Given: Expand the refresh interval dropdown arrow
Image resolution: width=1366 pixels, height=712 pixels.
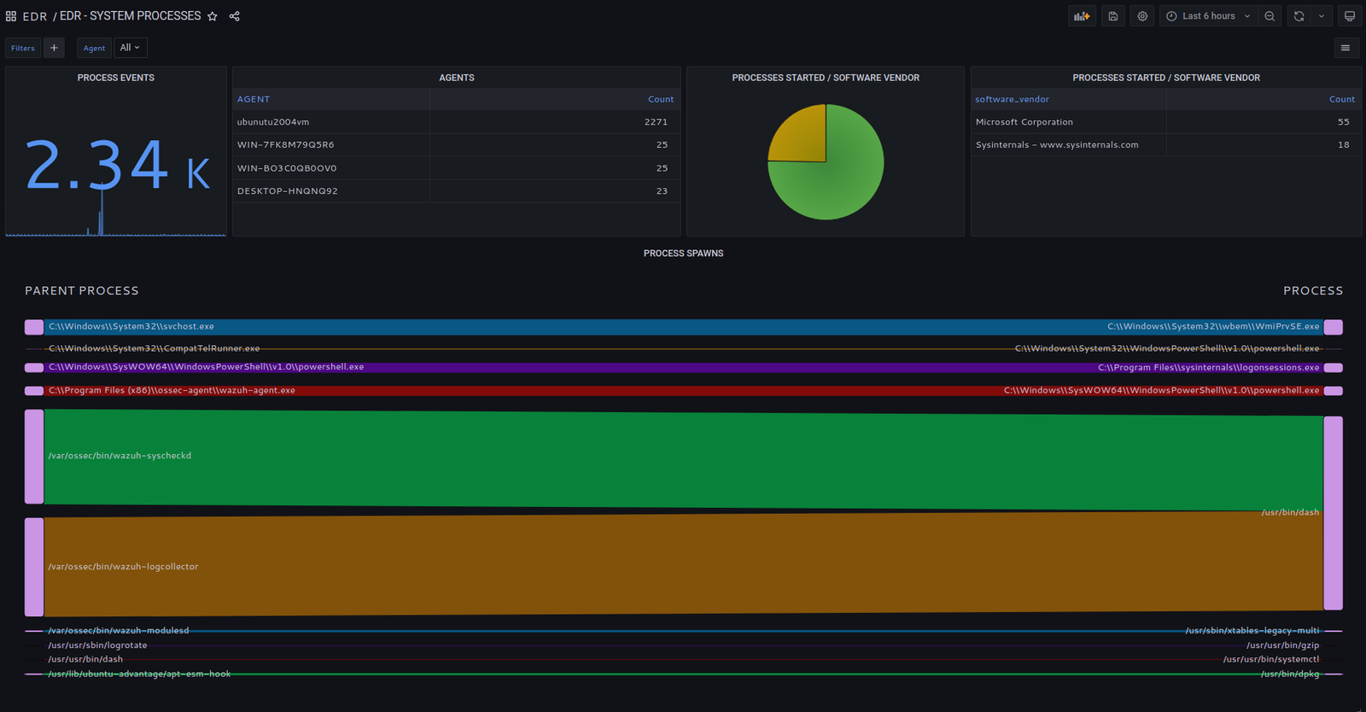Looking at the screenshot, I should coord(1322,16).
